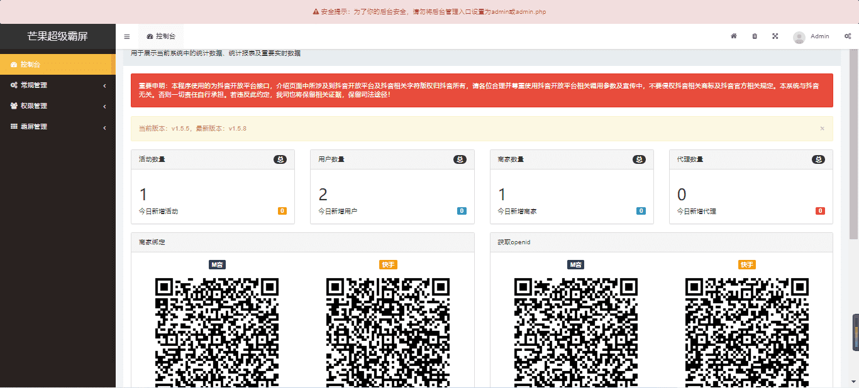The height and width of the screenshot is (388, 859).
Task: Click the 快手 label under 商家绑定
Action: click(x=388, y=265)
